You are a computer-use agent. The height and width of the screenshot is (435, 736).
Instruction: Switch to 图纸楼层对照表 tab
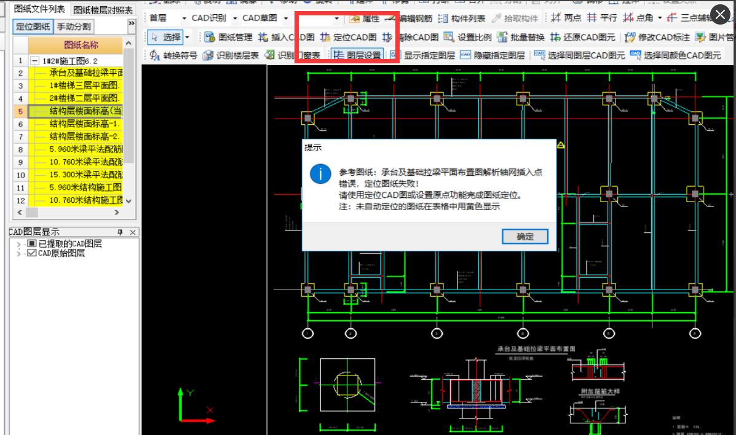point(103,10)
